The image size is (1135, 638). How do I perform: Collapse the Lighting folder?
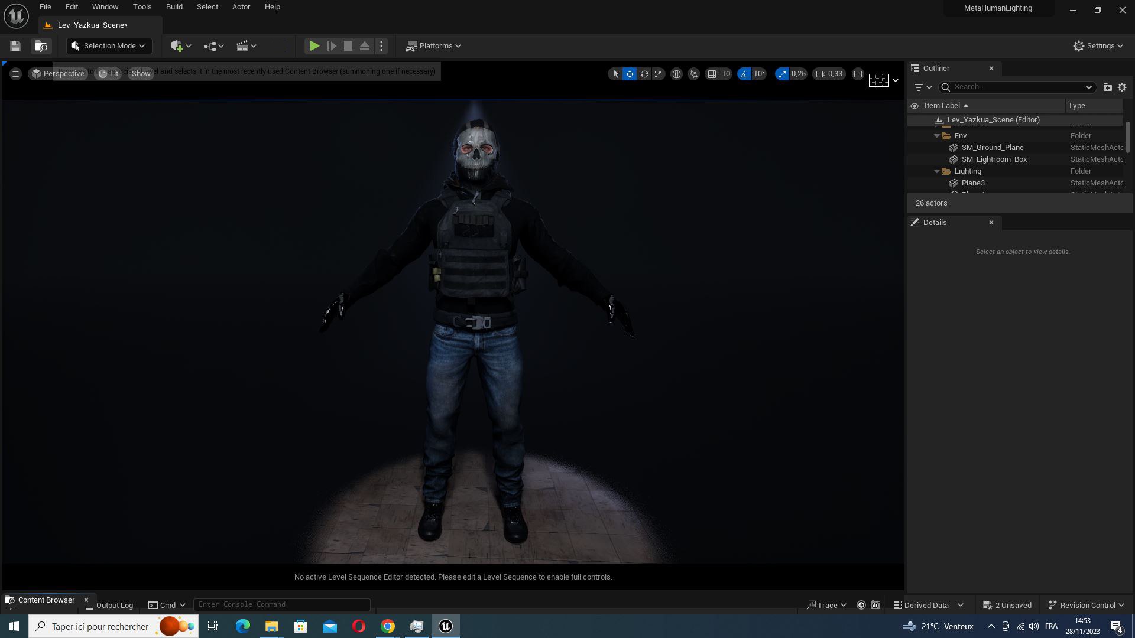937,171
